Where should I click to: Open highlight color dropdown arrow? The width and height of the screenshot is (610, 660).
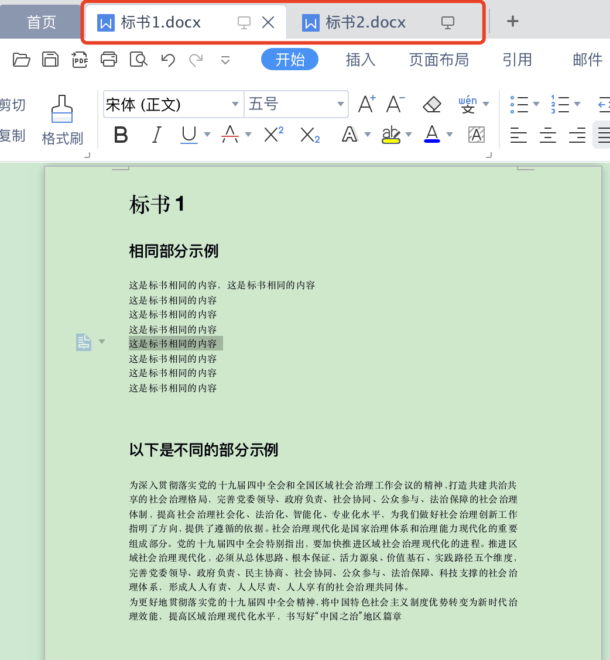point(408,135)
